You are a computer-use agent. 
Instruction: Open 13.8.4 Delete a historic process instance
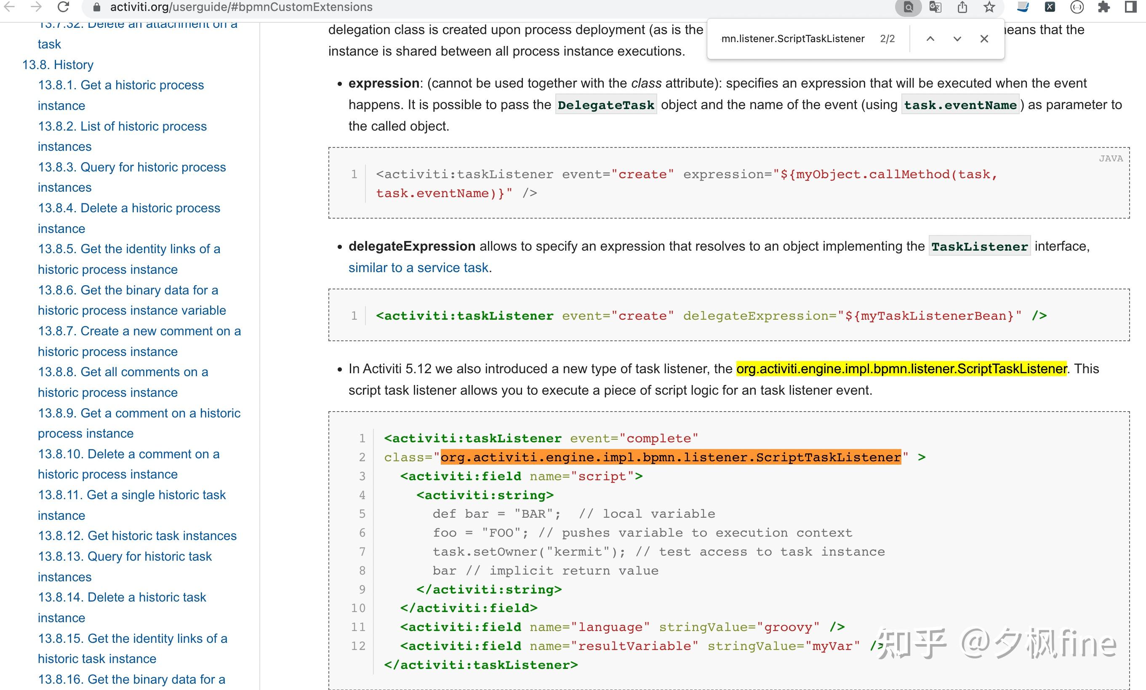129,208
